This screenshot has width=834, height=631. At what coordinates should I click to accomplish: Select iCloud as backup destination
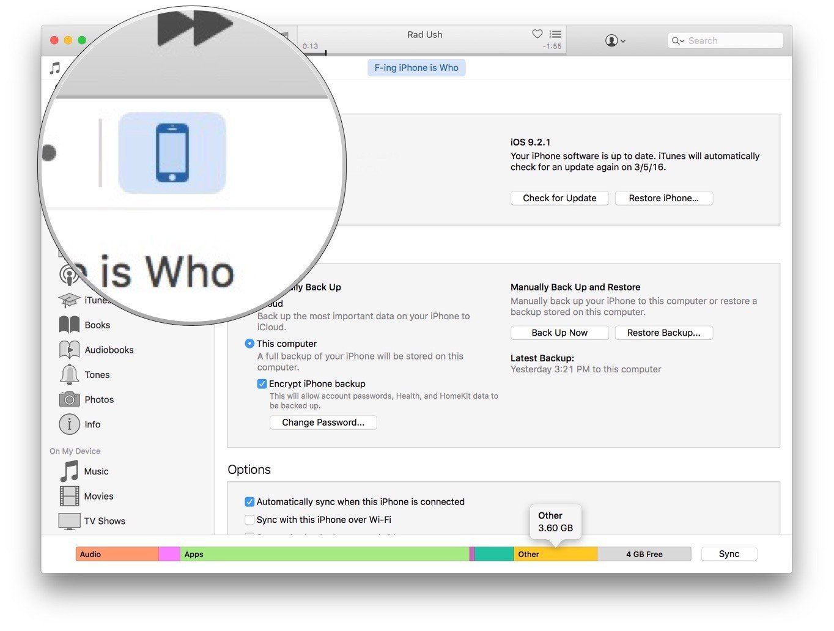tap(249, 303)
